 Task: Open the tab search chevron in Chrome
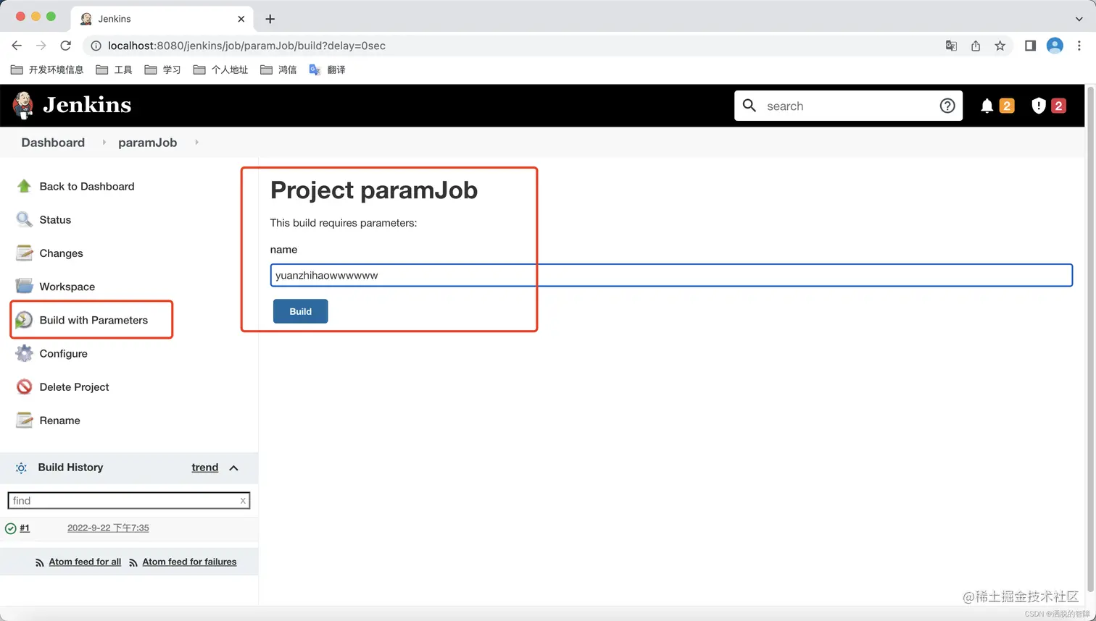pos(1079,19)
